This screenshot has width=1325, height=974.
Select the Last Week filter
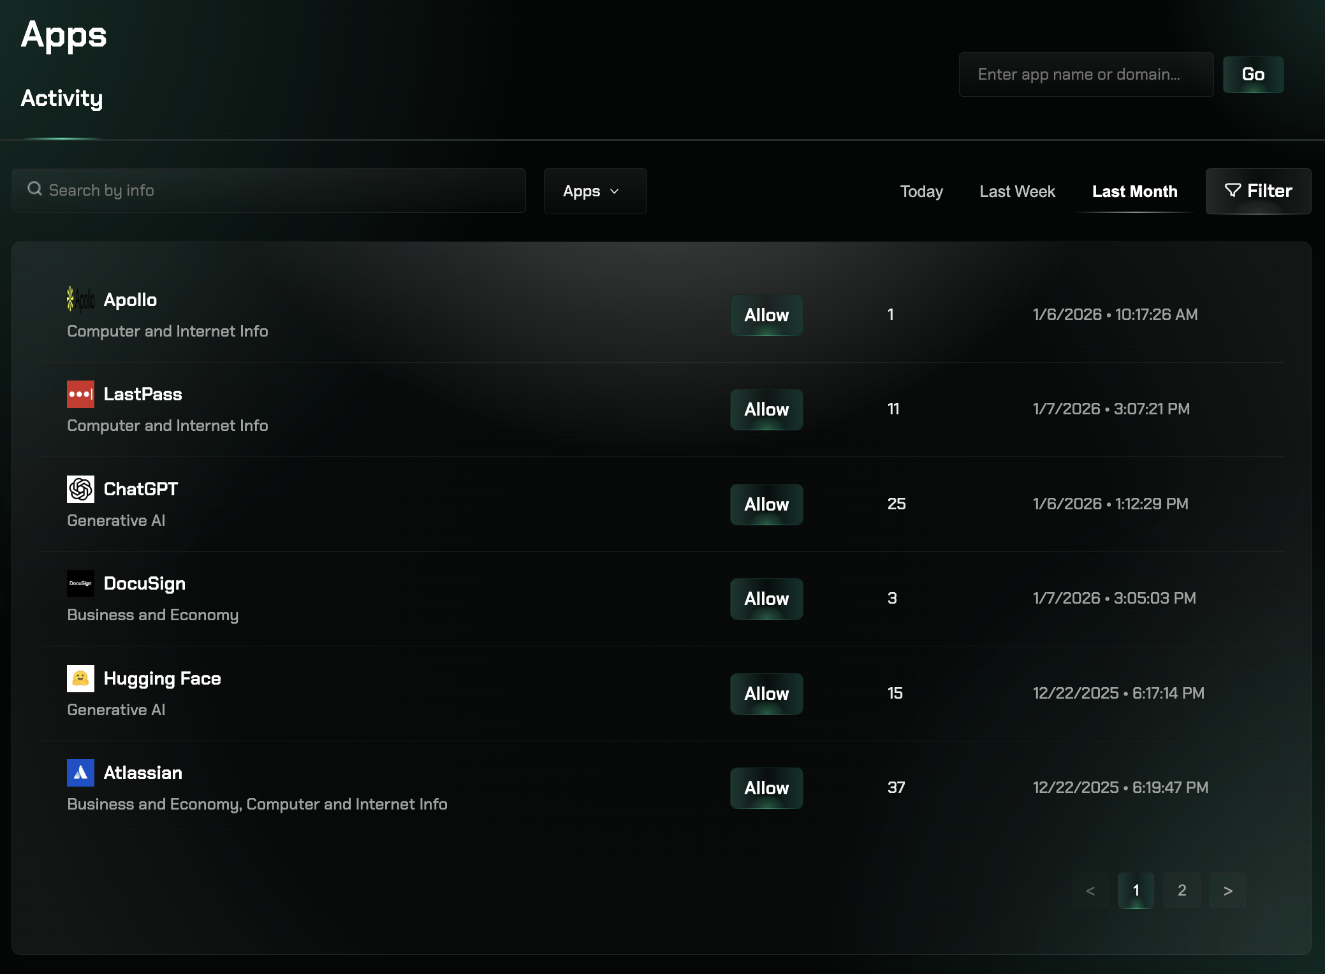click(x=1017, y=191)
